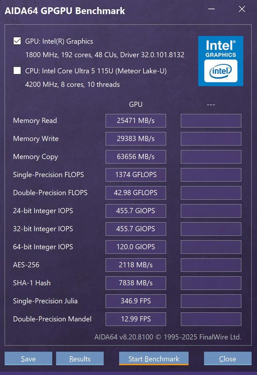The height and width of the screenshot is (375, 257).
Task: Click the Memory Write 29383 MB/s value
Action: [136, 139]
